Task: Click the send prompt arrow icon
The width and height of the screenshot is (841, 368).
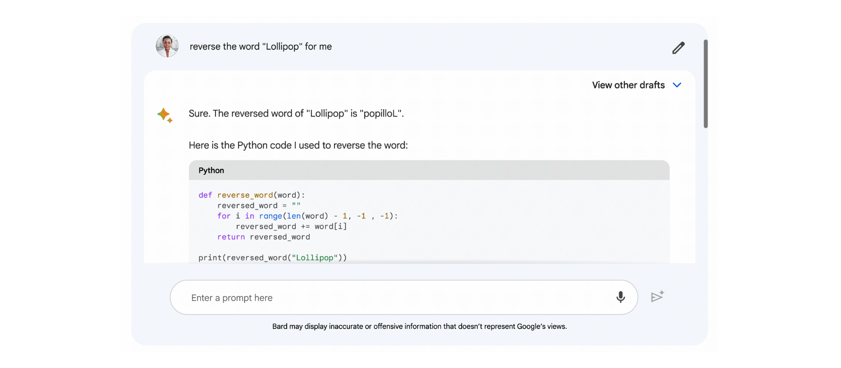Action: tap(657, 297)
